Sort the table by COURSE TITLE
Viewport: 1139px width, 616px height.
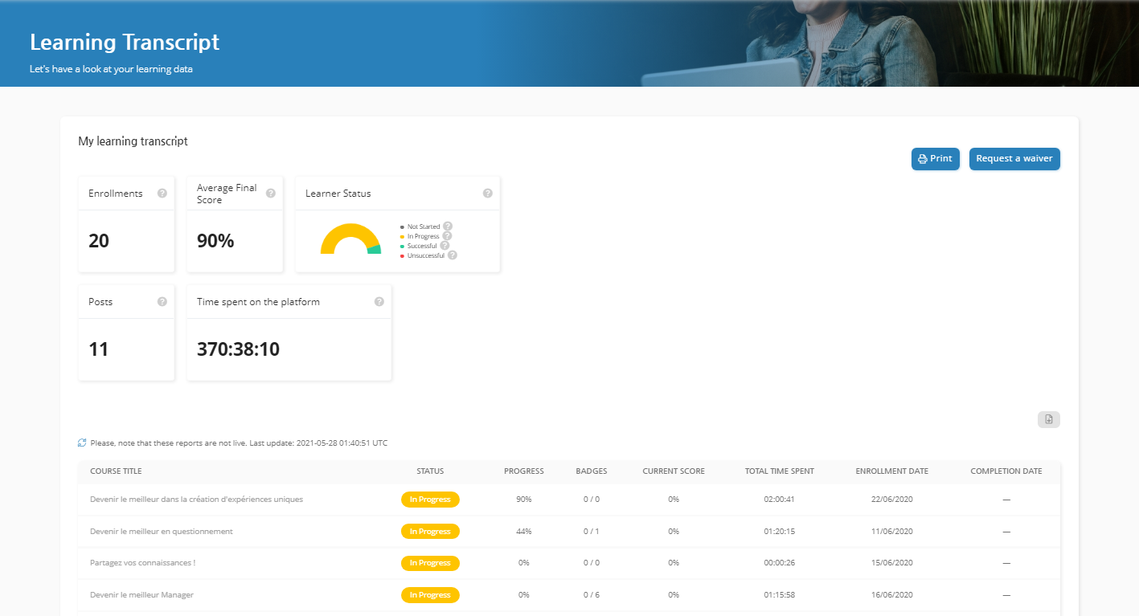(x=116, y=471)
